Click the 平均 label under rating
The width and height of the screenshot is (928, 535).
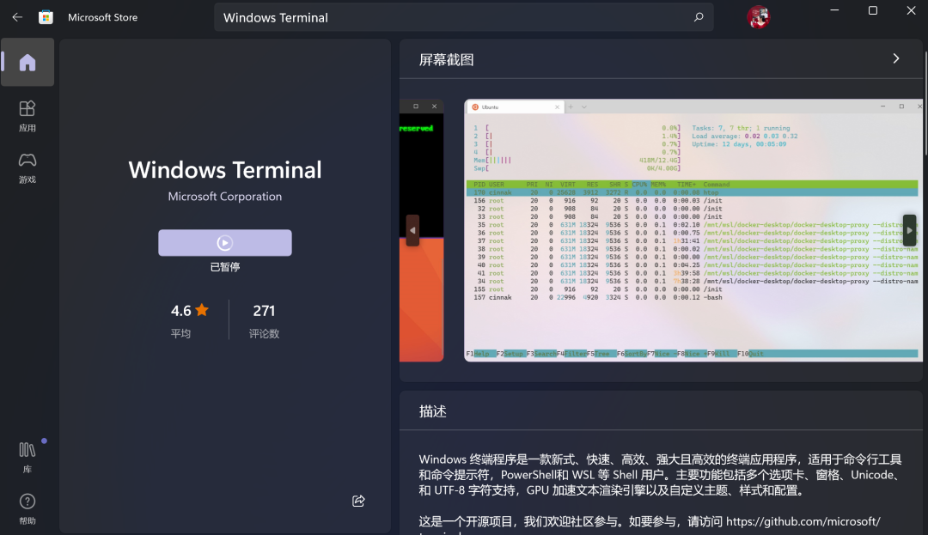[180, 333]
